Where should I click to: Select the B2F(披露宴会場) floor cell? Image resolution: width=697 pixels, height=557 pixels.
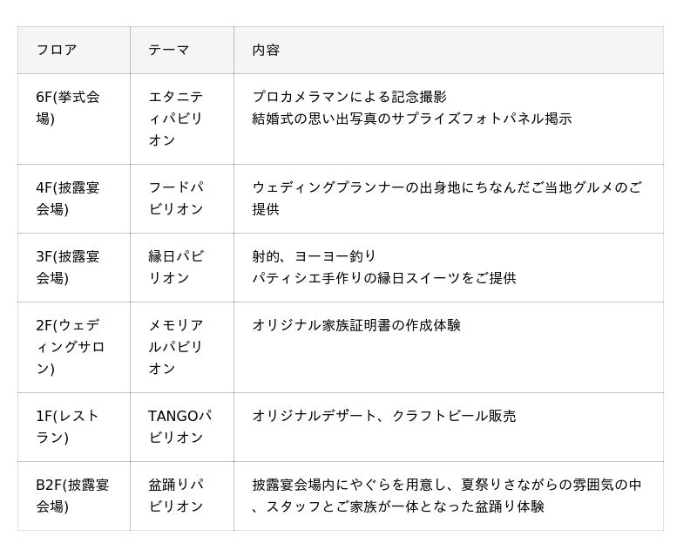(72, 496)
